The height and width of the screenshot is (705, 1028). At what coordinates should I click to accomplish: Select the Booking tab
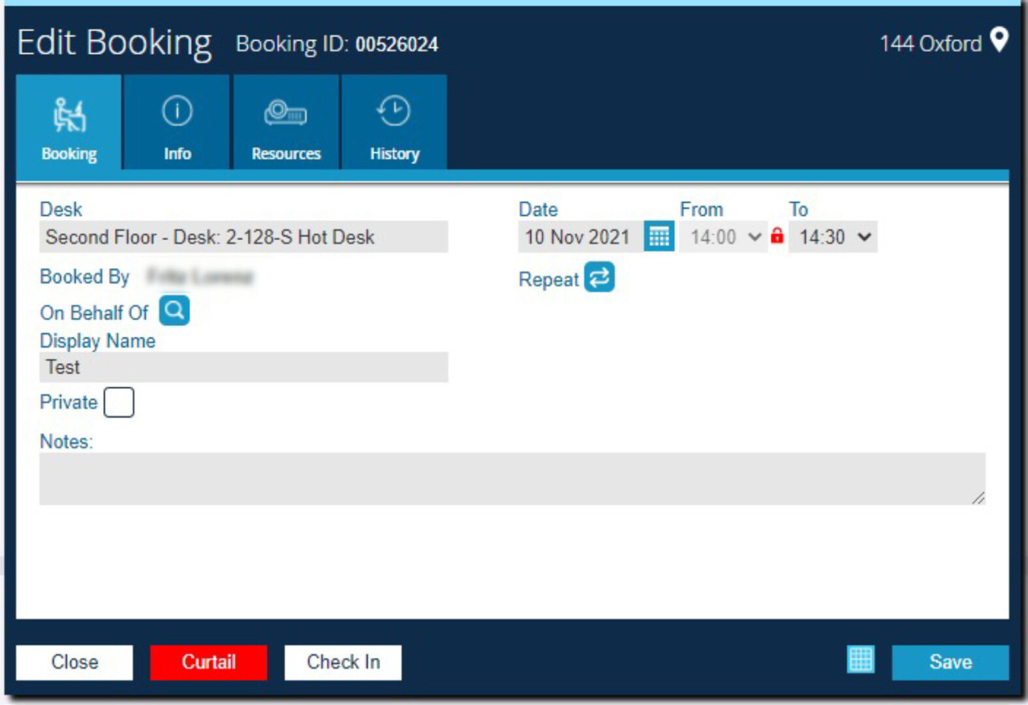pos(69,123)
